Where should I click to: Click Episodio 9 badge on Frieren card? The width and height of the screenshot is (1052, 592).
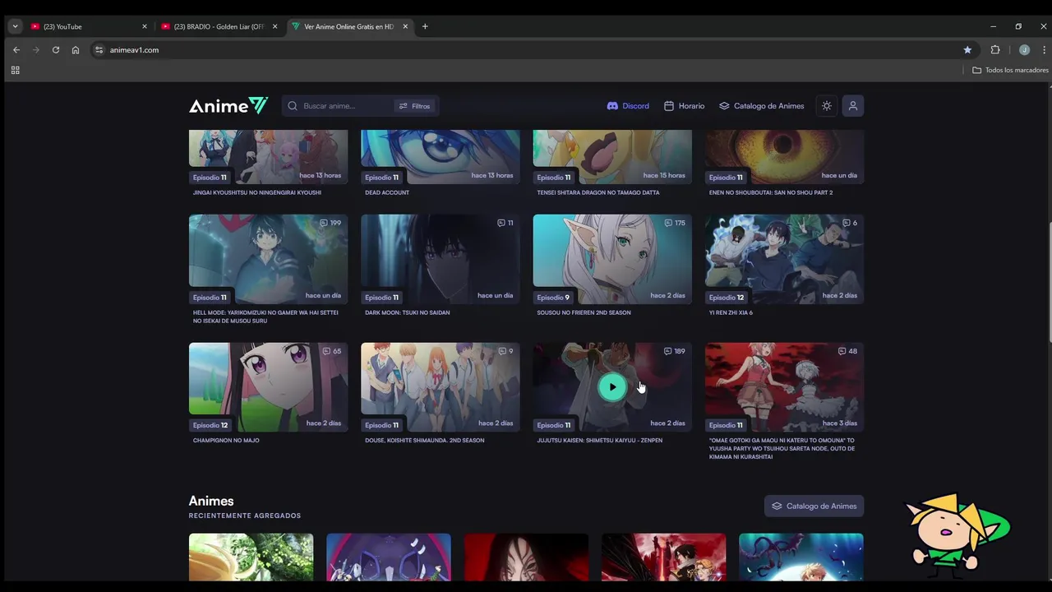click(x=553, y=297)
